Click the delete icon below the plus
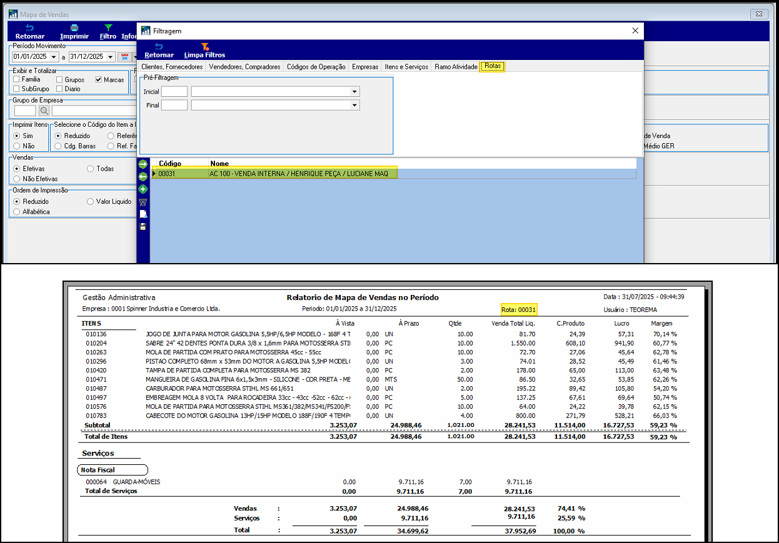Image resolution: width=779 pixels, height=543 pixels. pyautogui.click(x=143, y=202)
